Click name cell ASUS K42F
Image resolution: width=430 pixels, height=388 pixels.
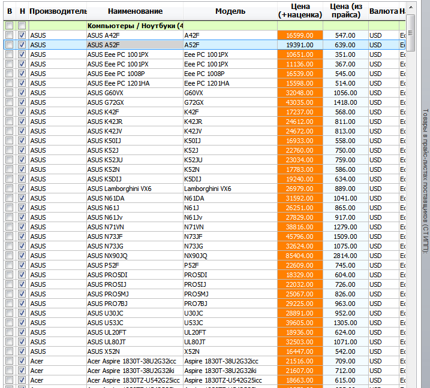[x=135, y=112]
